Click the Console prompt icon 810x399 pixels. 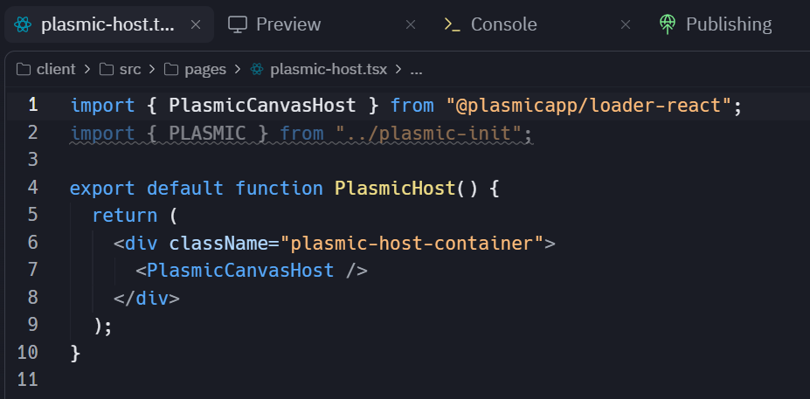click(452, 24)
